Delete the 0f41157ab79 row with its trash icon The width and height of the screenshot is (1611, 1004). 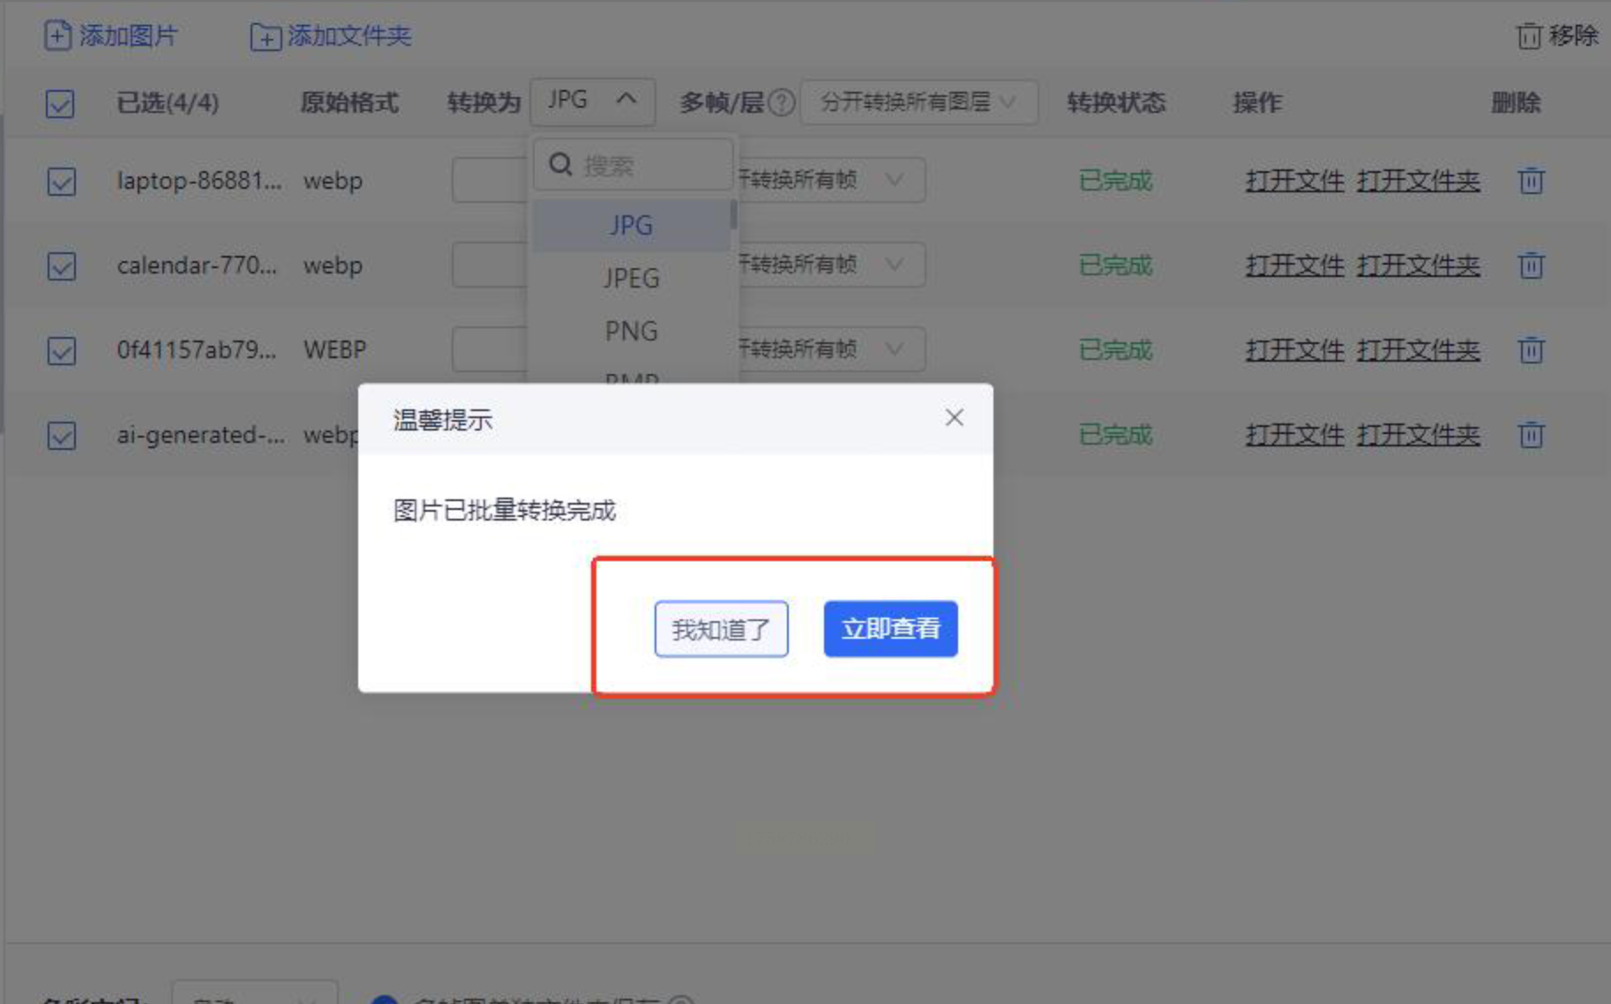pos(1531,350)
